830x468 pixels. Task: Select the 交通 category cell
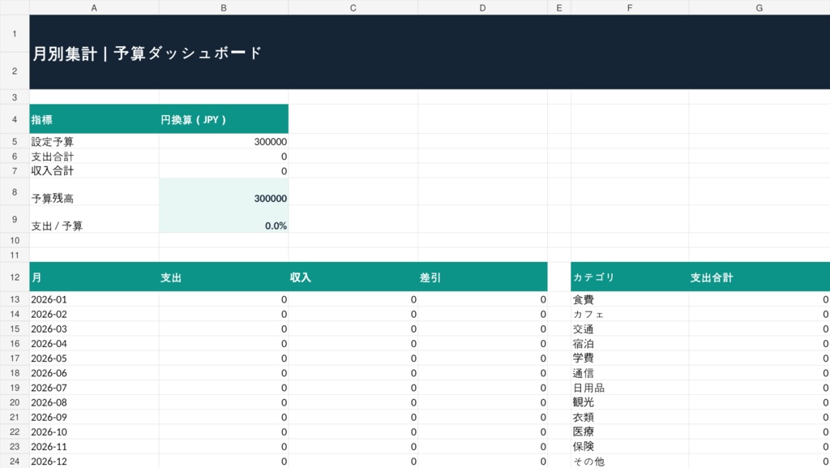click(x=629, y=328)
